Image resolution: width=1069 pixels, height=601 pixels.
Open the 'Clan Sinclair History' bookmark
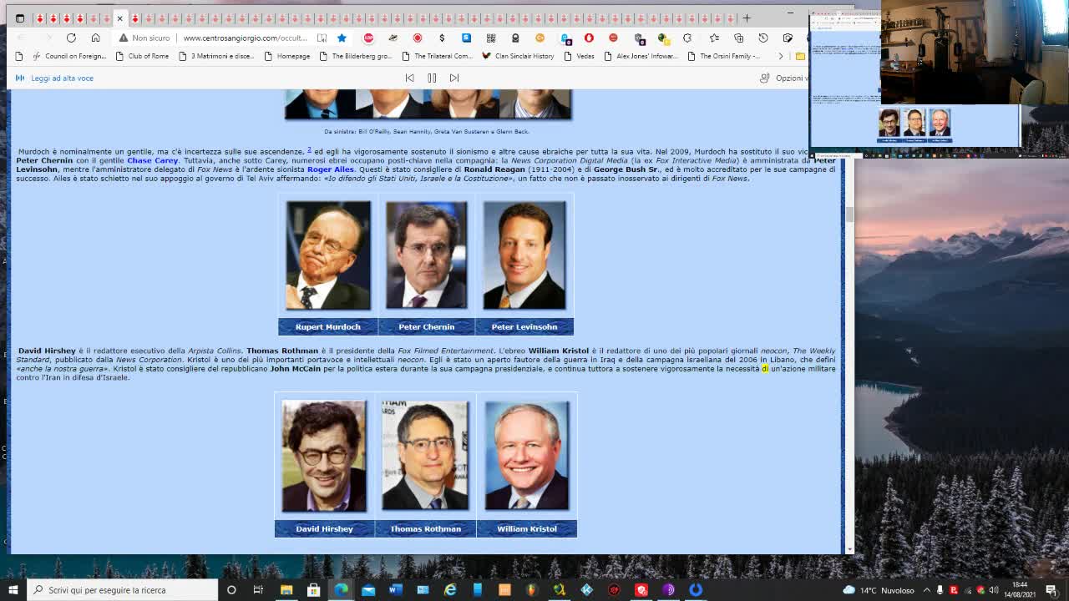coord(518,56)
